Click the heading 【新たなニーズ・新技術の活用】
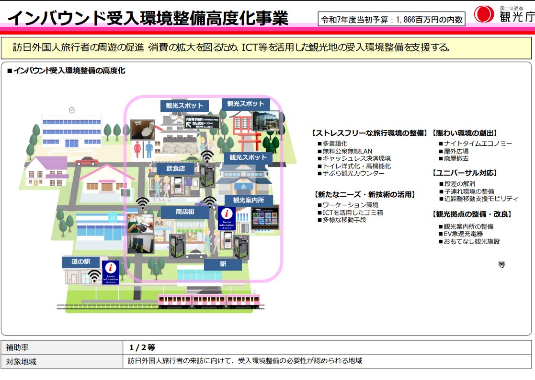This screenshot has height=380, width=535. pyautogui.click(x=365, y=194)
